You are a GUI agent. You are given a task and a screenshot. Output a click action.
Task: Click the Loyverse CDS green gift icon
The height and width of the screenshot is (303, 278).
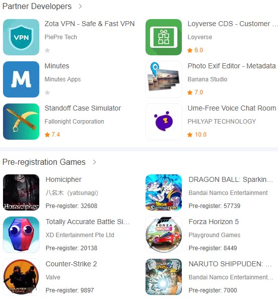(164, 37)
